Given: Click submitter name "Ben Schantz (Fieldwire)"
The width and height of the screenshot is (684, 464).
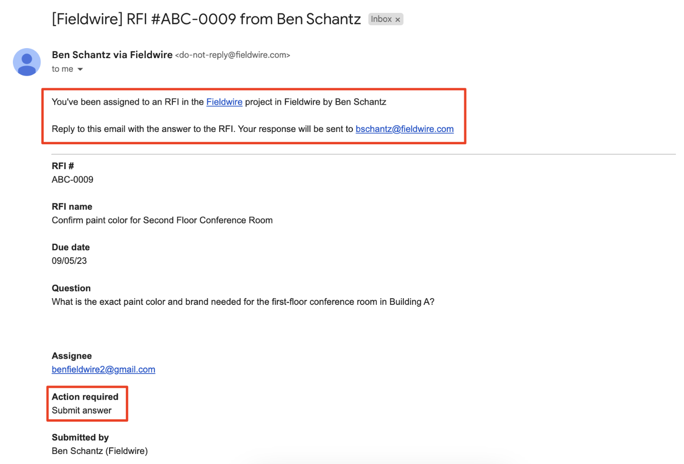Looking at the screenshot, I should [x=100, y=451].
